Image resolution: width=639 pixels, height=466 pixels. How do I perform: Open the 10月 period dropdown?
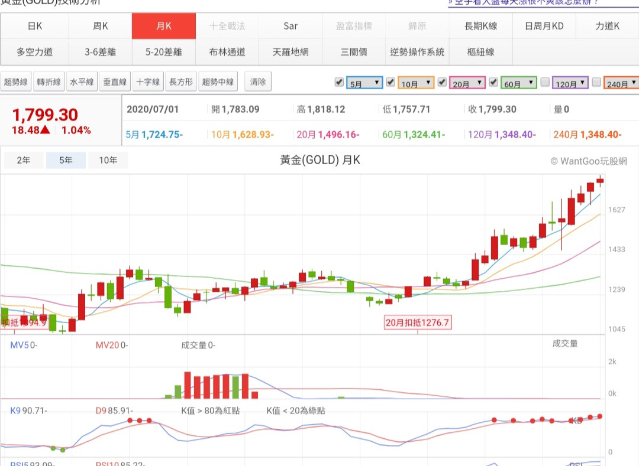click(416, 83)
